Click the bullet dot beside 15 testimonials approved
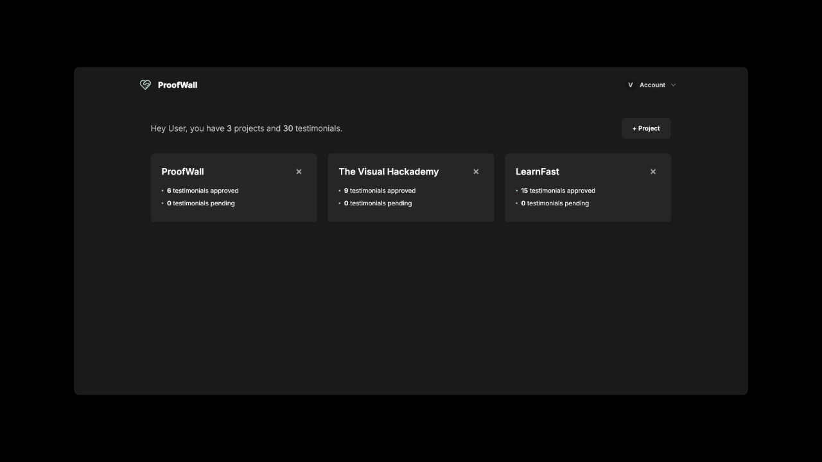This screenshot has width=822, height=462. (516, 191)
